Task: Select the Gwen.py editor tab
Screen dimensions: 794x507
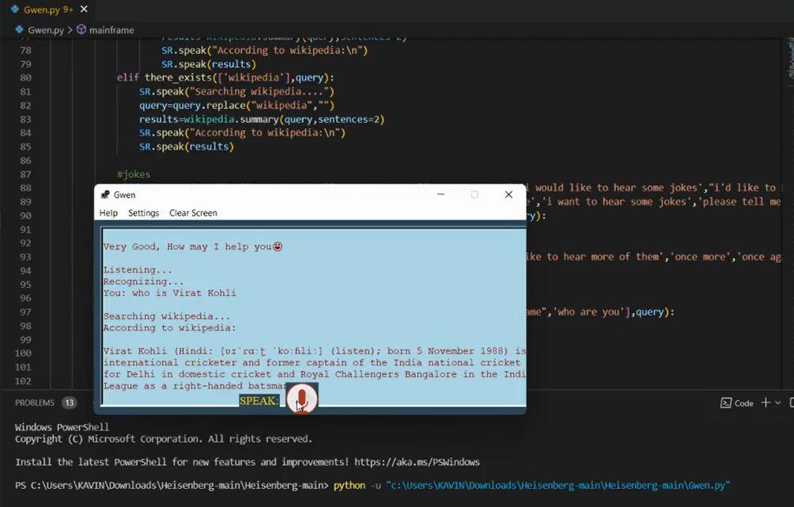Action: coord(48,9)
